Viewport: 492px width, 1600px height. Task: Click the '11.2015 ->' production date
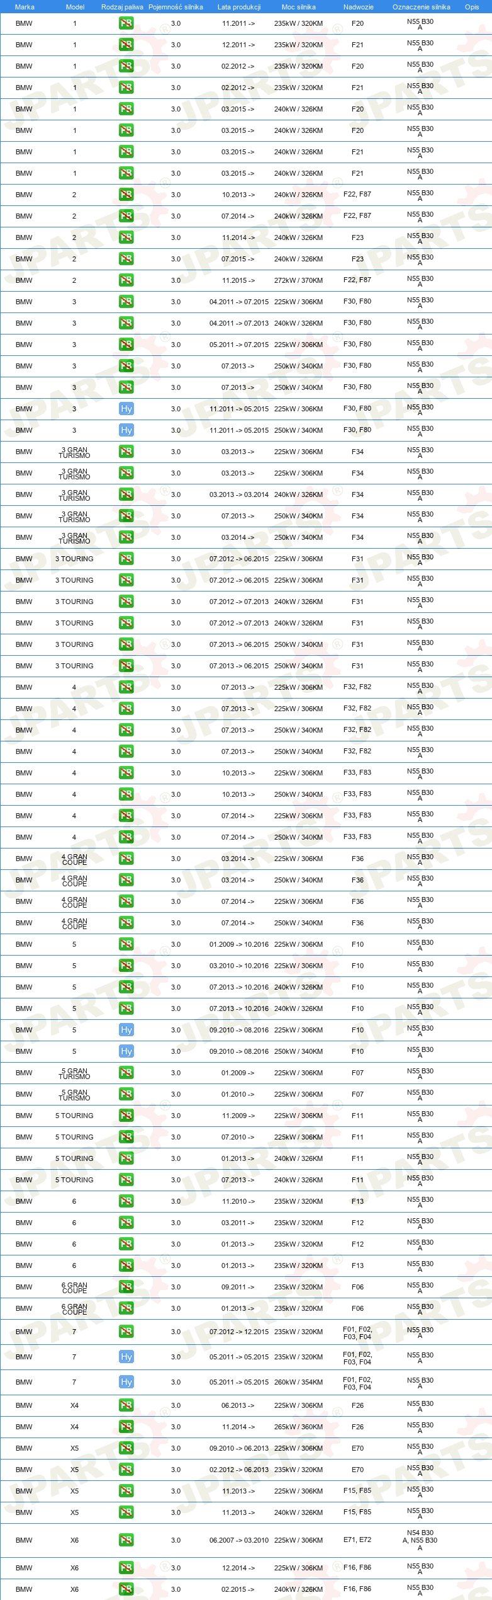238,280
